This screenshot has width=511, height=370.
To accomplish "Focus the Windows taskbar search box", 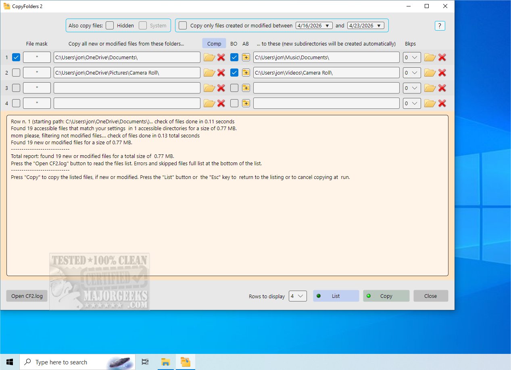I will pyautogui.click(x=77, y=362).
